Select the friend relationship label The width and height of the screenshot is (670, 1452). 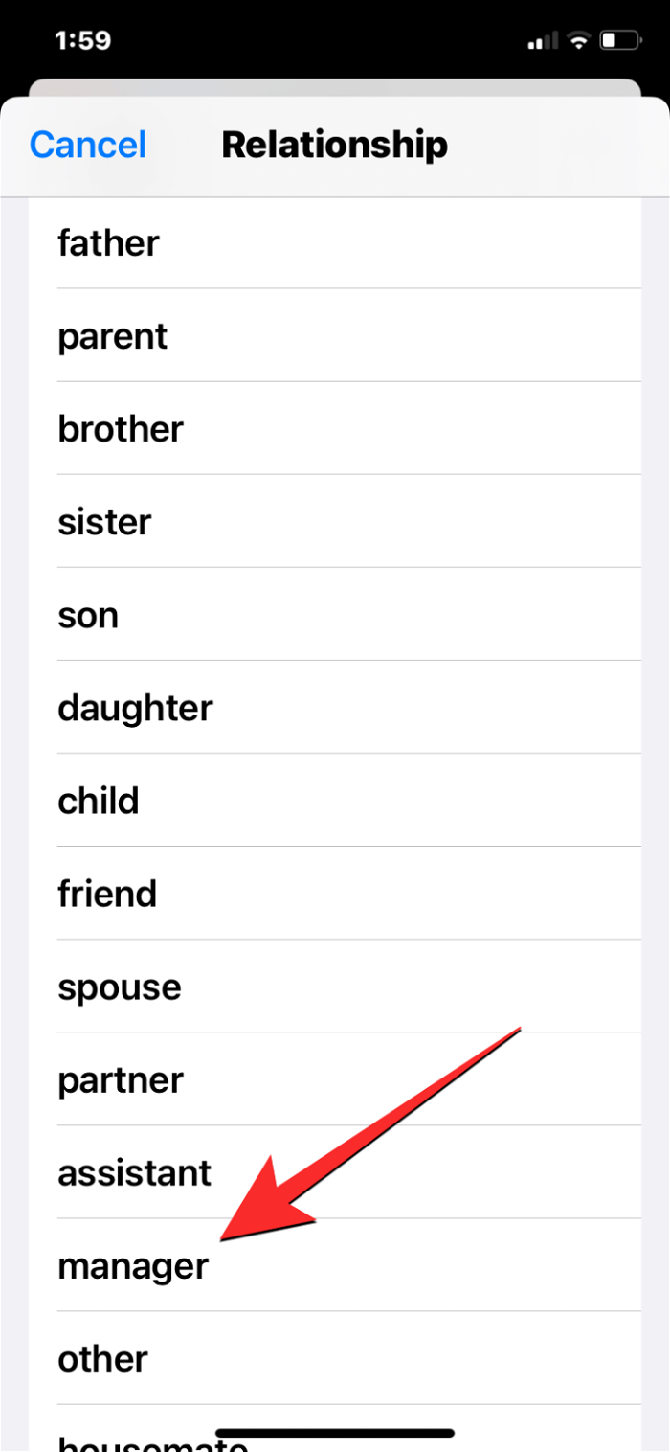pos(107,893)
